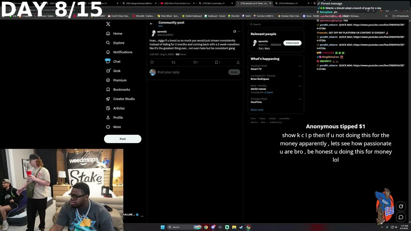Switch to the 'Notifications / X' browser tab
The width and height of the screenshot is (411, 231).
(292, 3)
